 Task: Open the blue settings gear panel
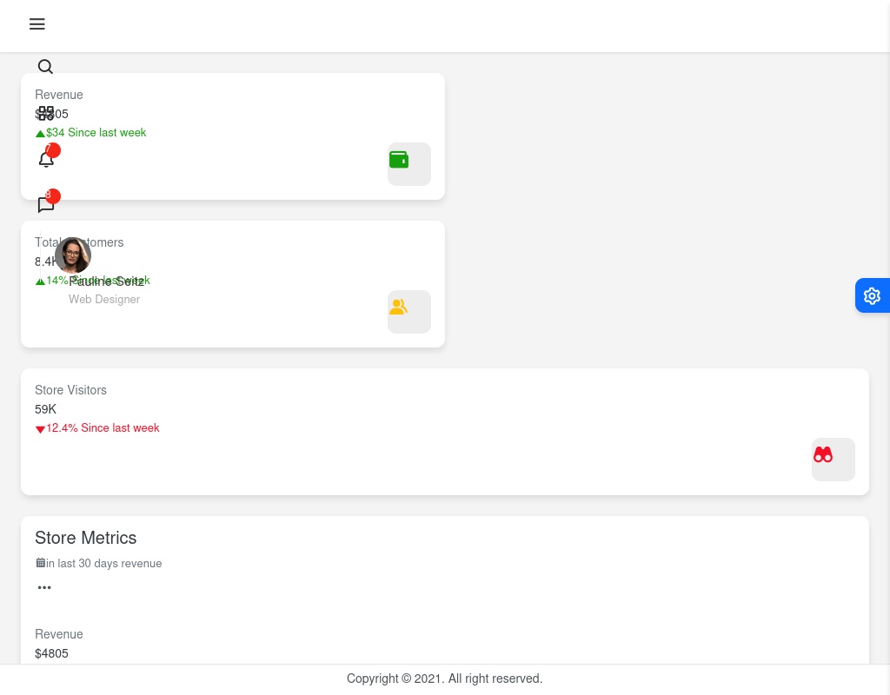coord(872,295)
